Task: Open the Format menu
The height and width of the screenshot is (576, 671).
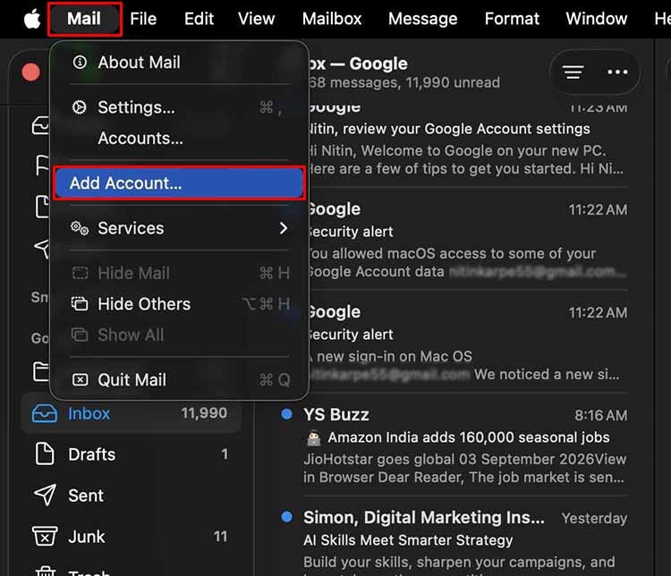Action: (512, 19)
